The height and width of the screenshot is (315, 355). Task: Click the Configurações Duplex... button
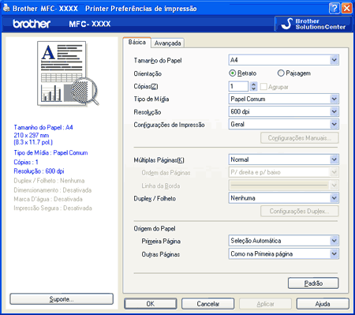tap(300, 211)
